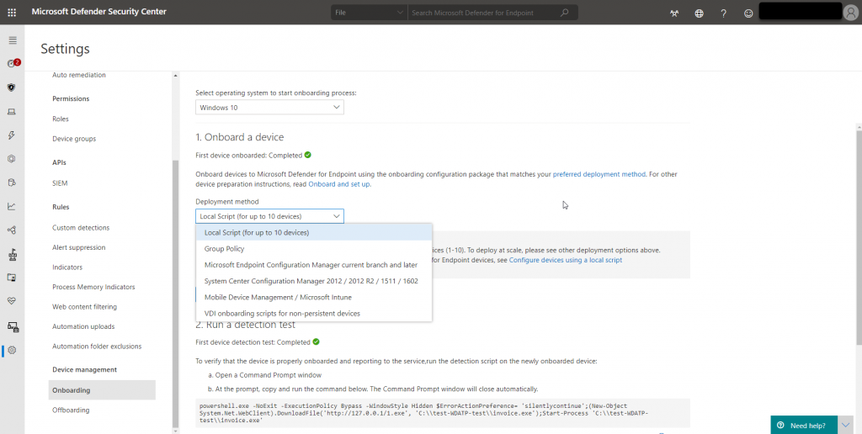
Task: Select Local Script option in dropdown list
Action: pos(314,232)
